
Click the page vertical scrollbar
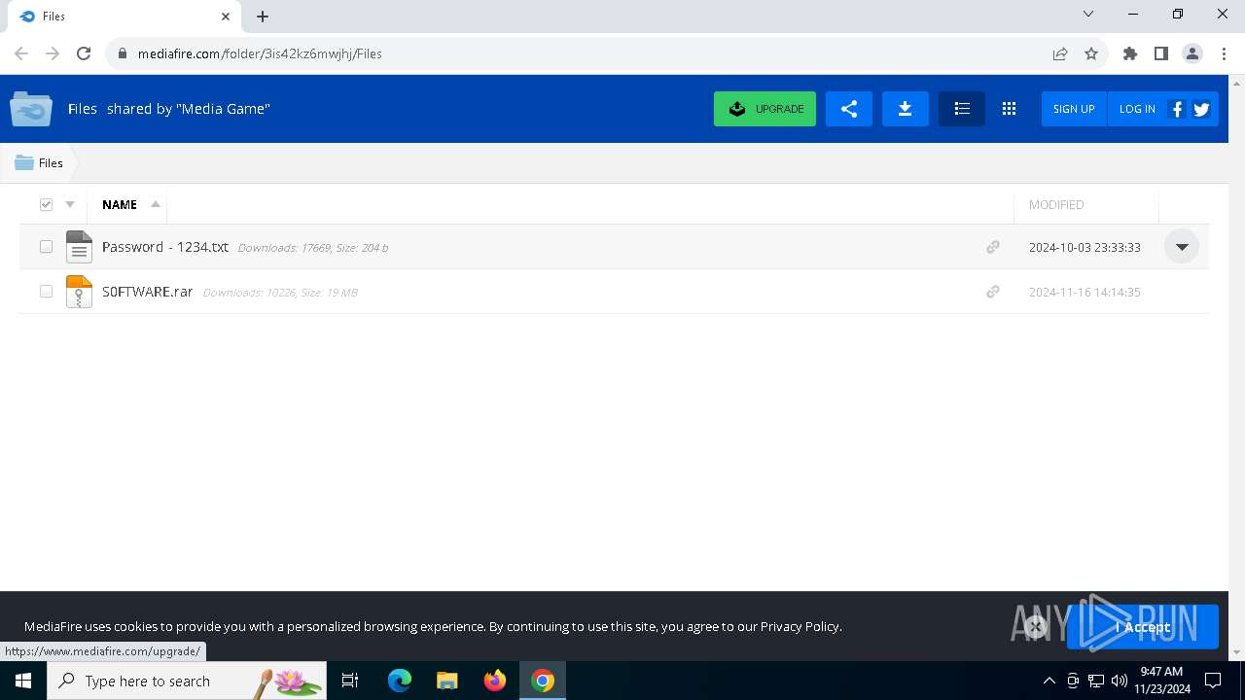1236,367
